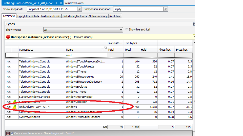Switch to the Window1.xaml document tab

tap(74, 3)
